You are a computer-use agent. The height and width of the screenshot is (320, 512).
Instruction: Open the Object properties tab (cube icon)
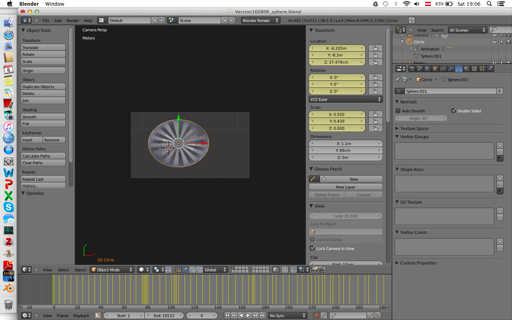click(435, 69)
